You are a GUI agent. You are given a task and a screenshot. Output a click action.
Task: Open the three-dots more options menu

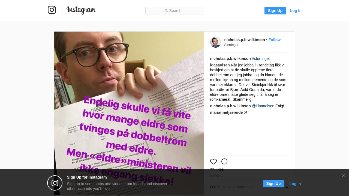tap(286, 187)
